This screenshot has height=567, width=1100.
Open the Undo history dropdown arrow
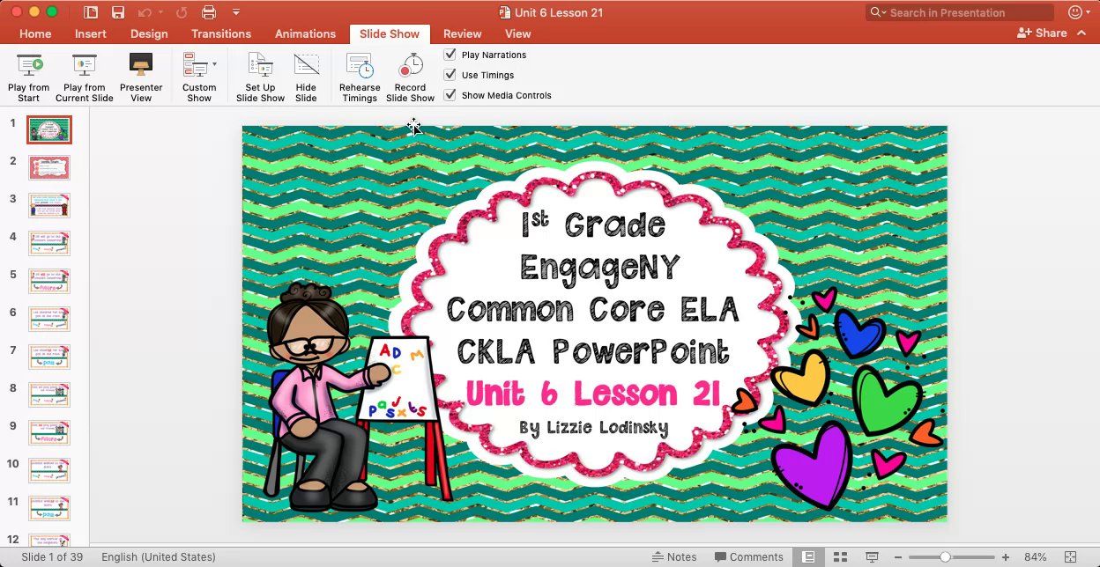coord(160,12)
